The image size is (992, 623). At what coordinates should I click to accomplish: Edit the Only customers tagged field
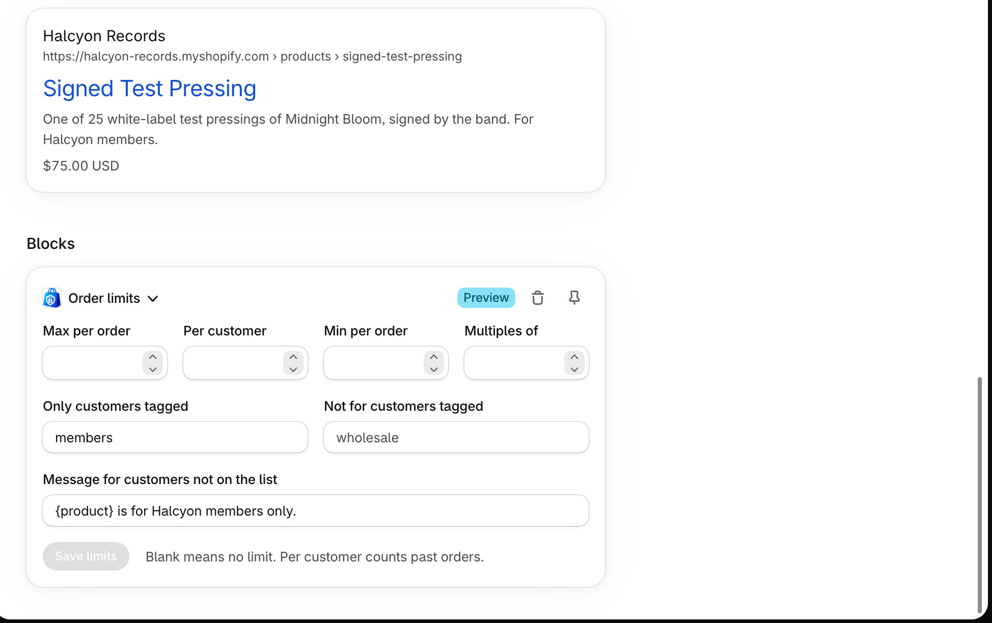tap(175, 437)
